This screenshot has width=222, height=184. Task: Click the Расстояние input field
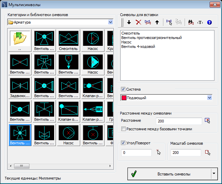pos(179,121)
